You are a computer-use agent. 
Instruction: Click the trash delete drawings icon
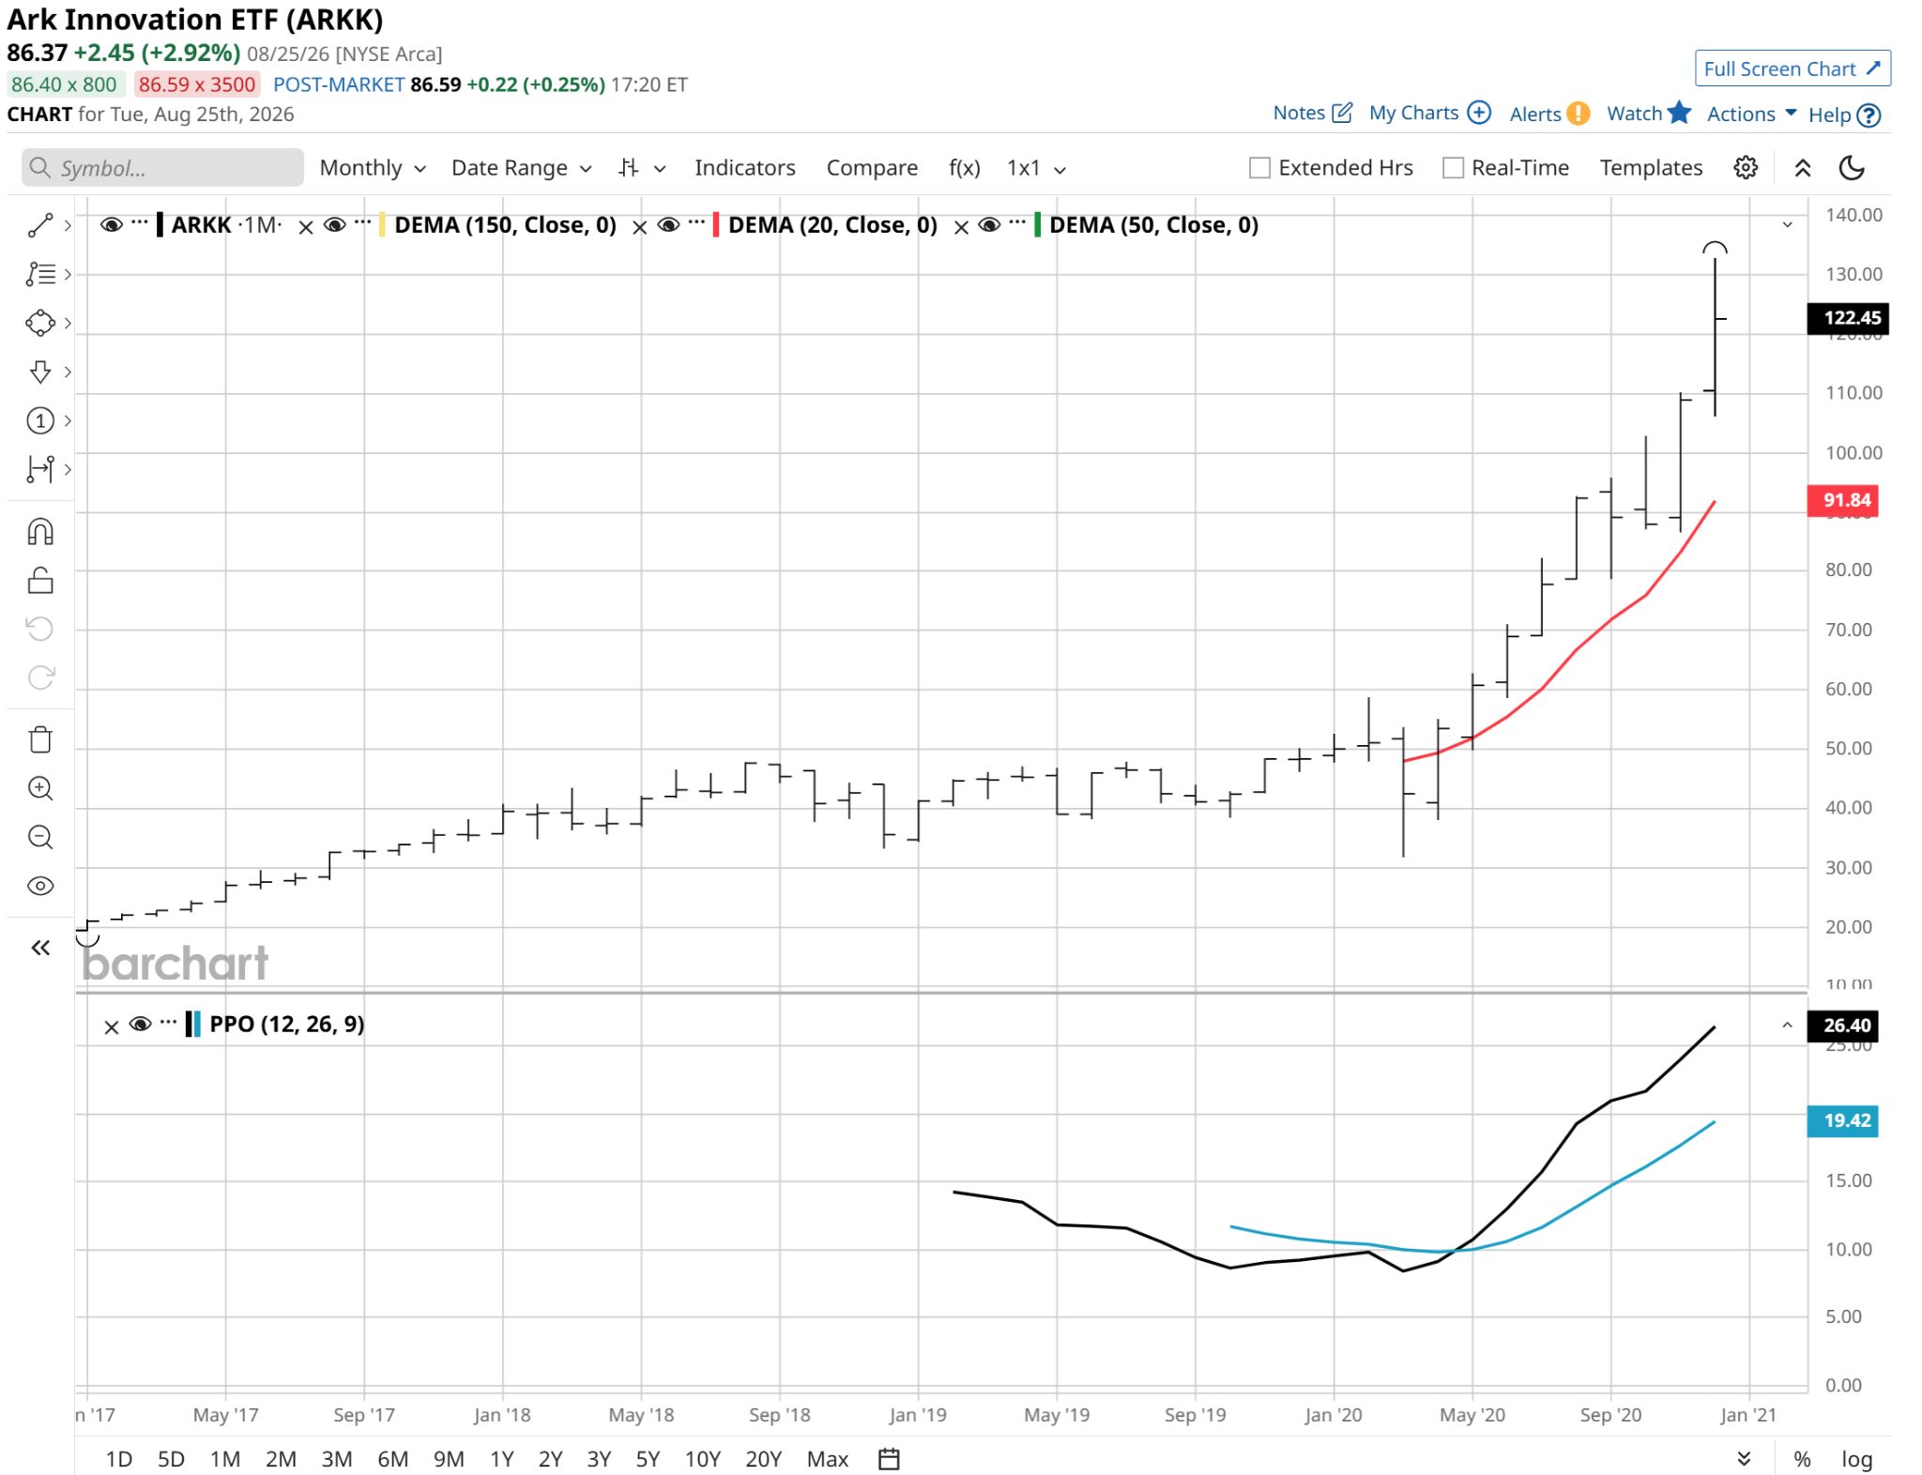[x=40, y=739]
